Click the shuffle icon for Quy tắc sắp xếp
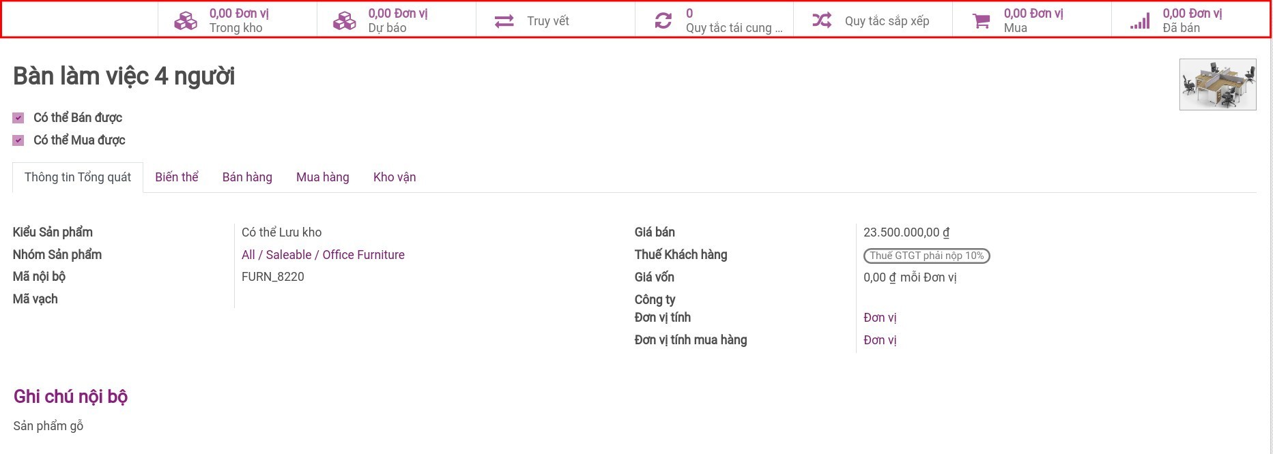Screen dimensions: 1273x454 point(822,20)
